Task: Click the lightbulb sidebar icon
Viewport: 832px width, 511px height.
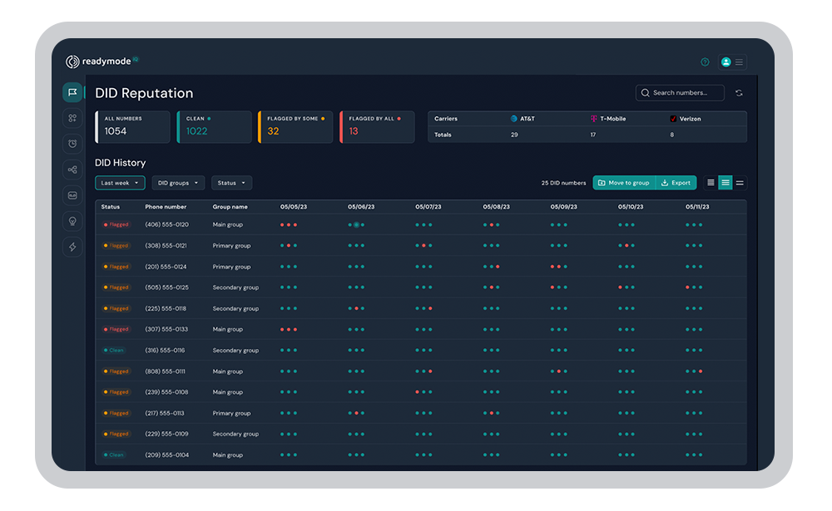Action: (72, 221)
